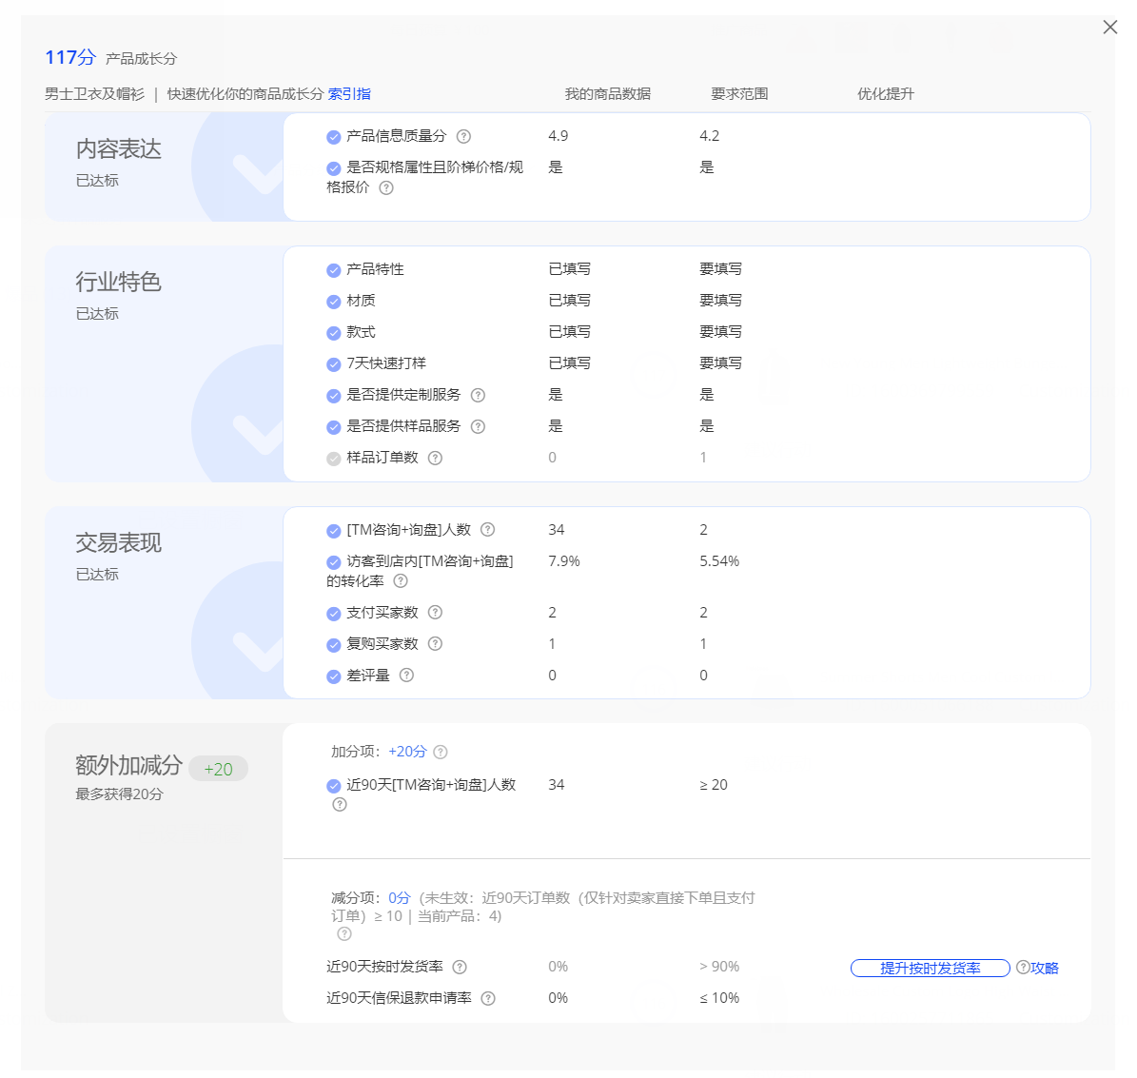Click question mark beside 样品订单数

(x=435, y=458)
